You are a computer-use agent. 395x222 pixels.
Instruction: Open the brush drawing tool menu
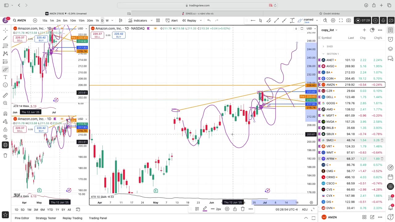pyautogui.click(x=5, y=69)
